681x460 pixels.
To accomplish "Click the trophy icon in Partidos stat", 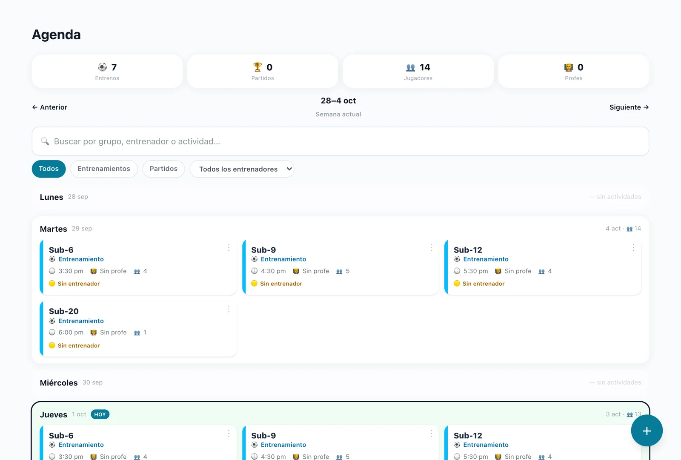I will click(258, 67).
